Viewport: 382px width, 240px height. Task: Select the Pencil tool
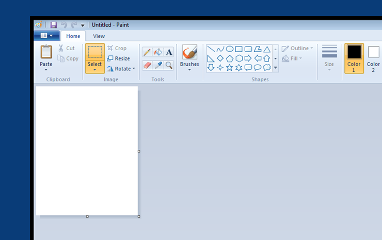point(147,52)
